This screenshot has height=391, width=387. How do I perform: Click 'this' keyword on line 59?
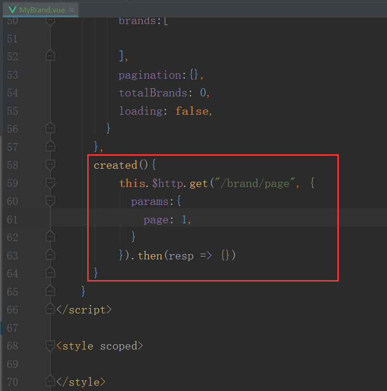pos(133,183)
